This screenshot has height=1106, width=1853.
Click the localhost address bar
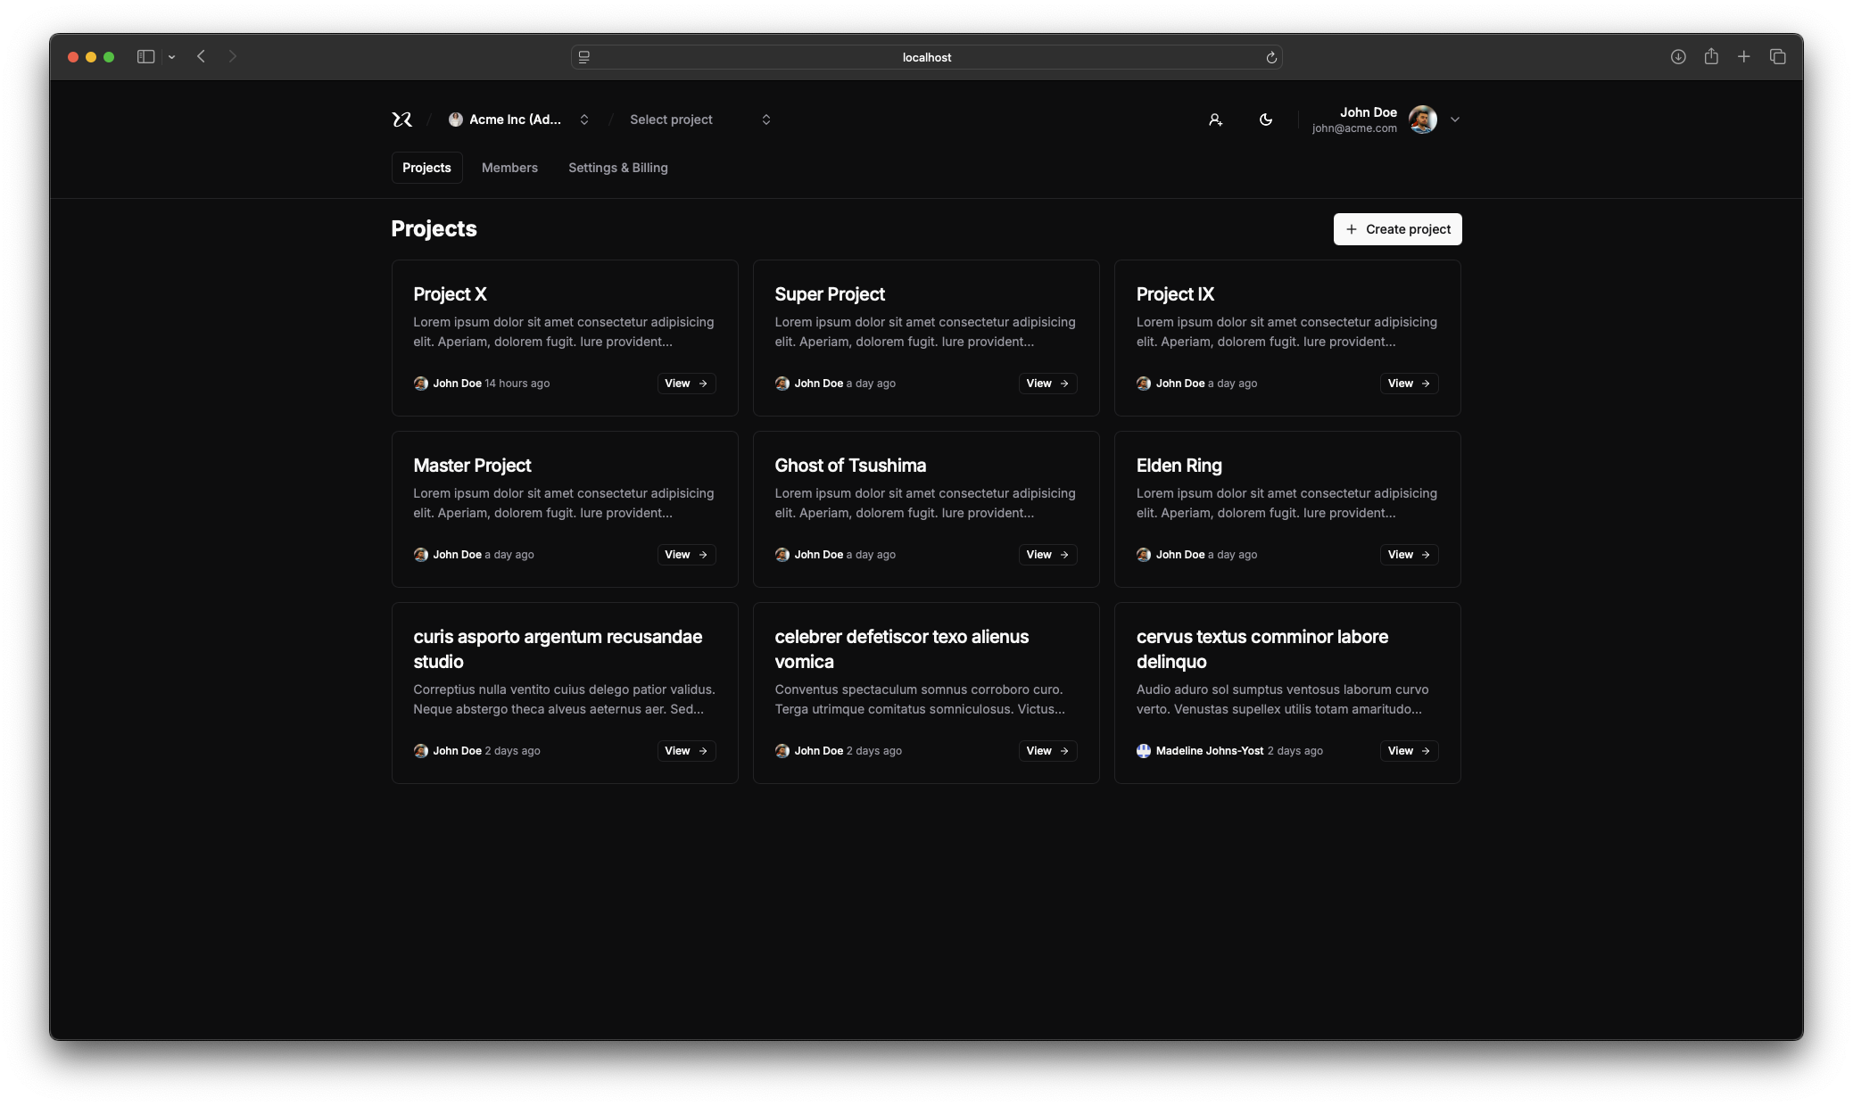[926, 56]
